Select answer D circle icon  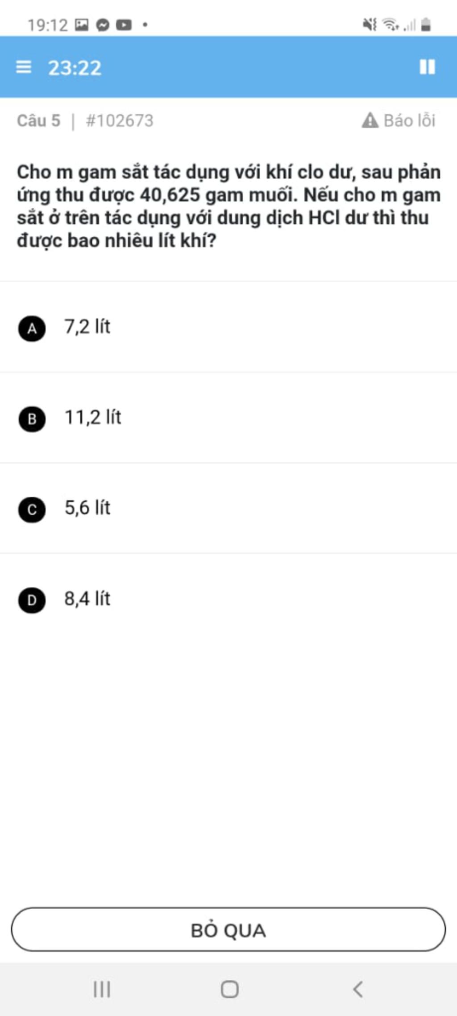pyautogui.click(x=32, y=600)
